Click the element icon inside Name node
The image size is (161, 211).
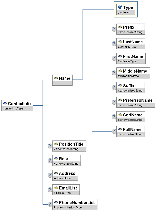point(56,78)
